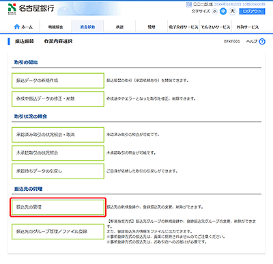This screenshot has height=264, width=273.
Task: Click 承認済み取引の状況照会・取消 button
Action: click(x=58, y=135)
